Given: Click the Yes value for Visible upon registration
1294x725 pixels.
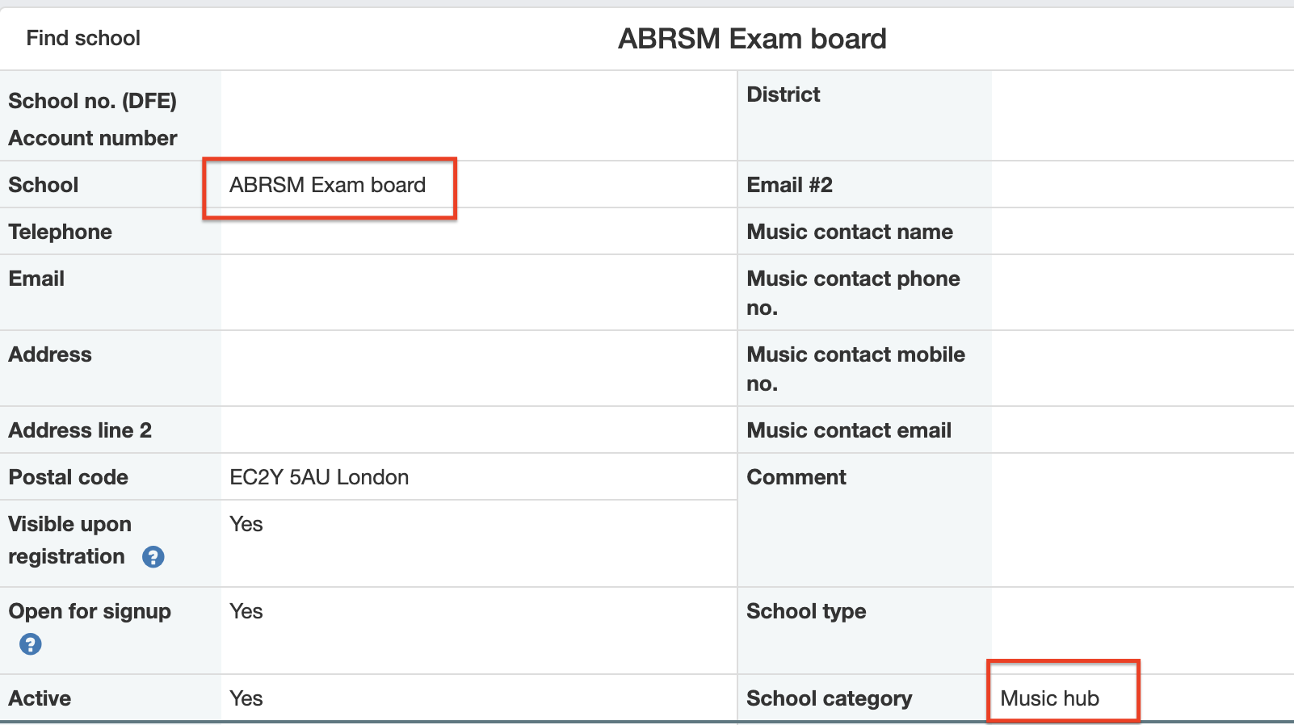Looking at the screenshot, I should click(x=246, y=524).
